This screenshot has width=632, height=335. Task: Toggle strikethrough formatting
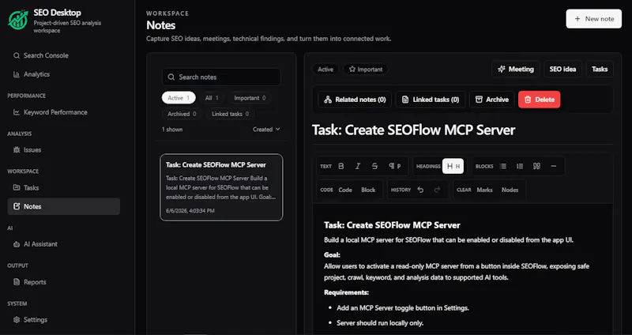(x=374, y=166)
